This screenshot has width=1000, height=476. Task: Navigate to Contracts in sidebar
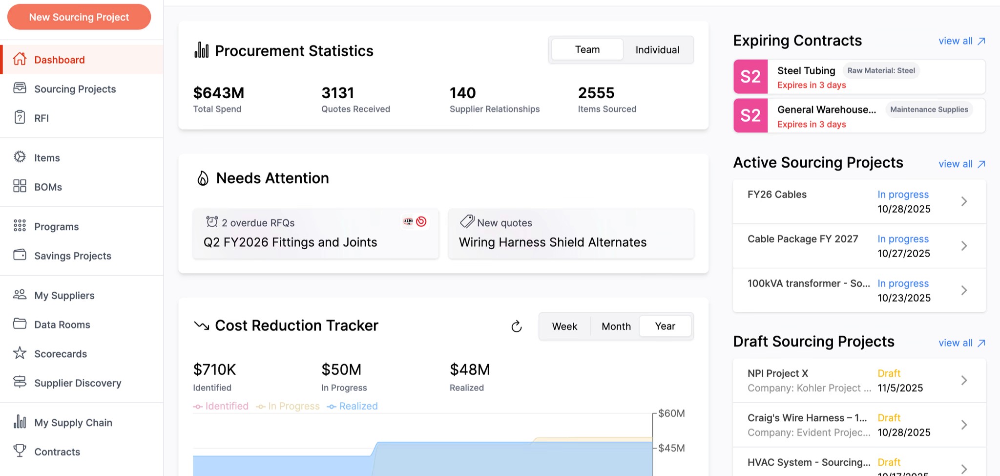coord(82,452)
